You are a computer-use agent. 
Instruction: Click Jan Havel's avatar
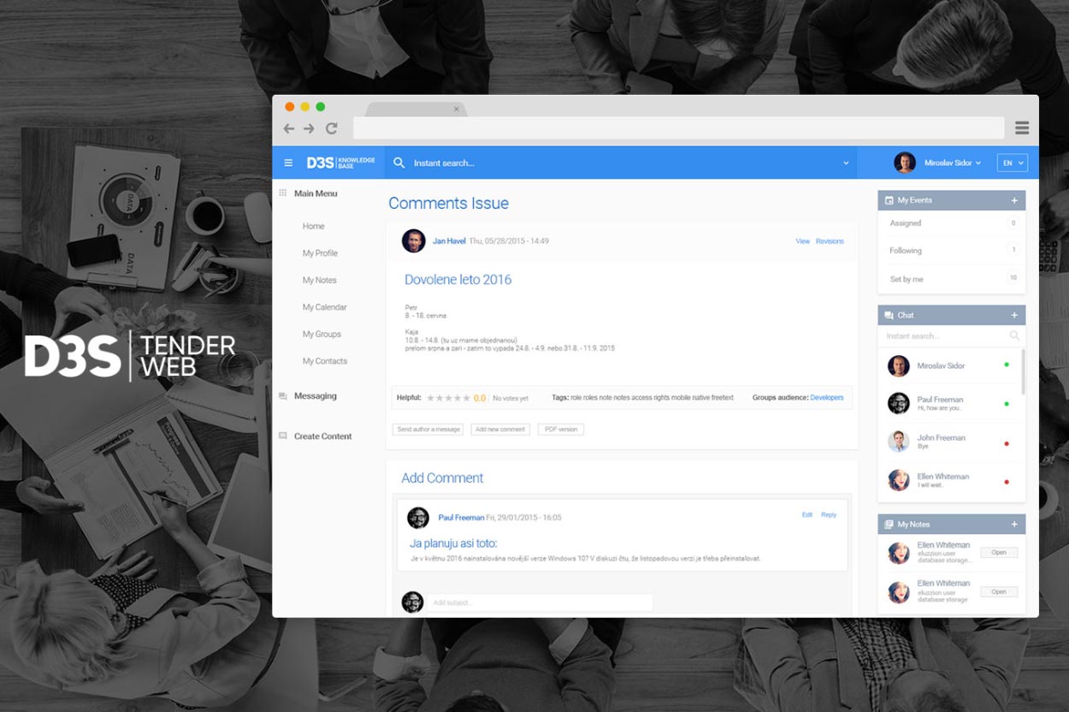[x=413, y=240]
